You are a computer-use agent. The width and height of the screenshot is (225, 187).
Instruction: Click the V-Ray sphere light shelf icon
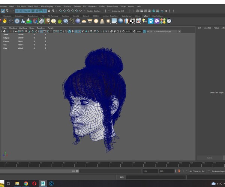(96, 21)
